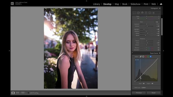Click the Blacks slider handle
Viewport: 173px width, 97px height.
[145, 36]
